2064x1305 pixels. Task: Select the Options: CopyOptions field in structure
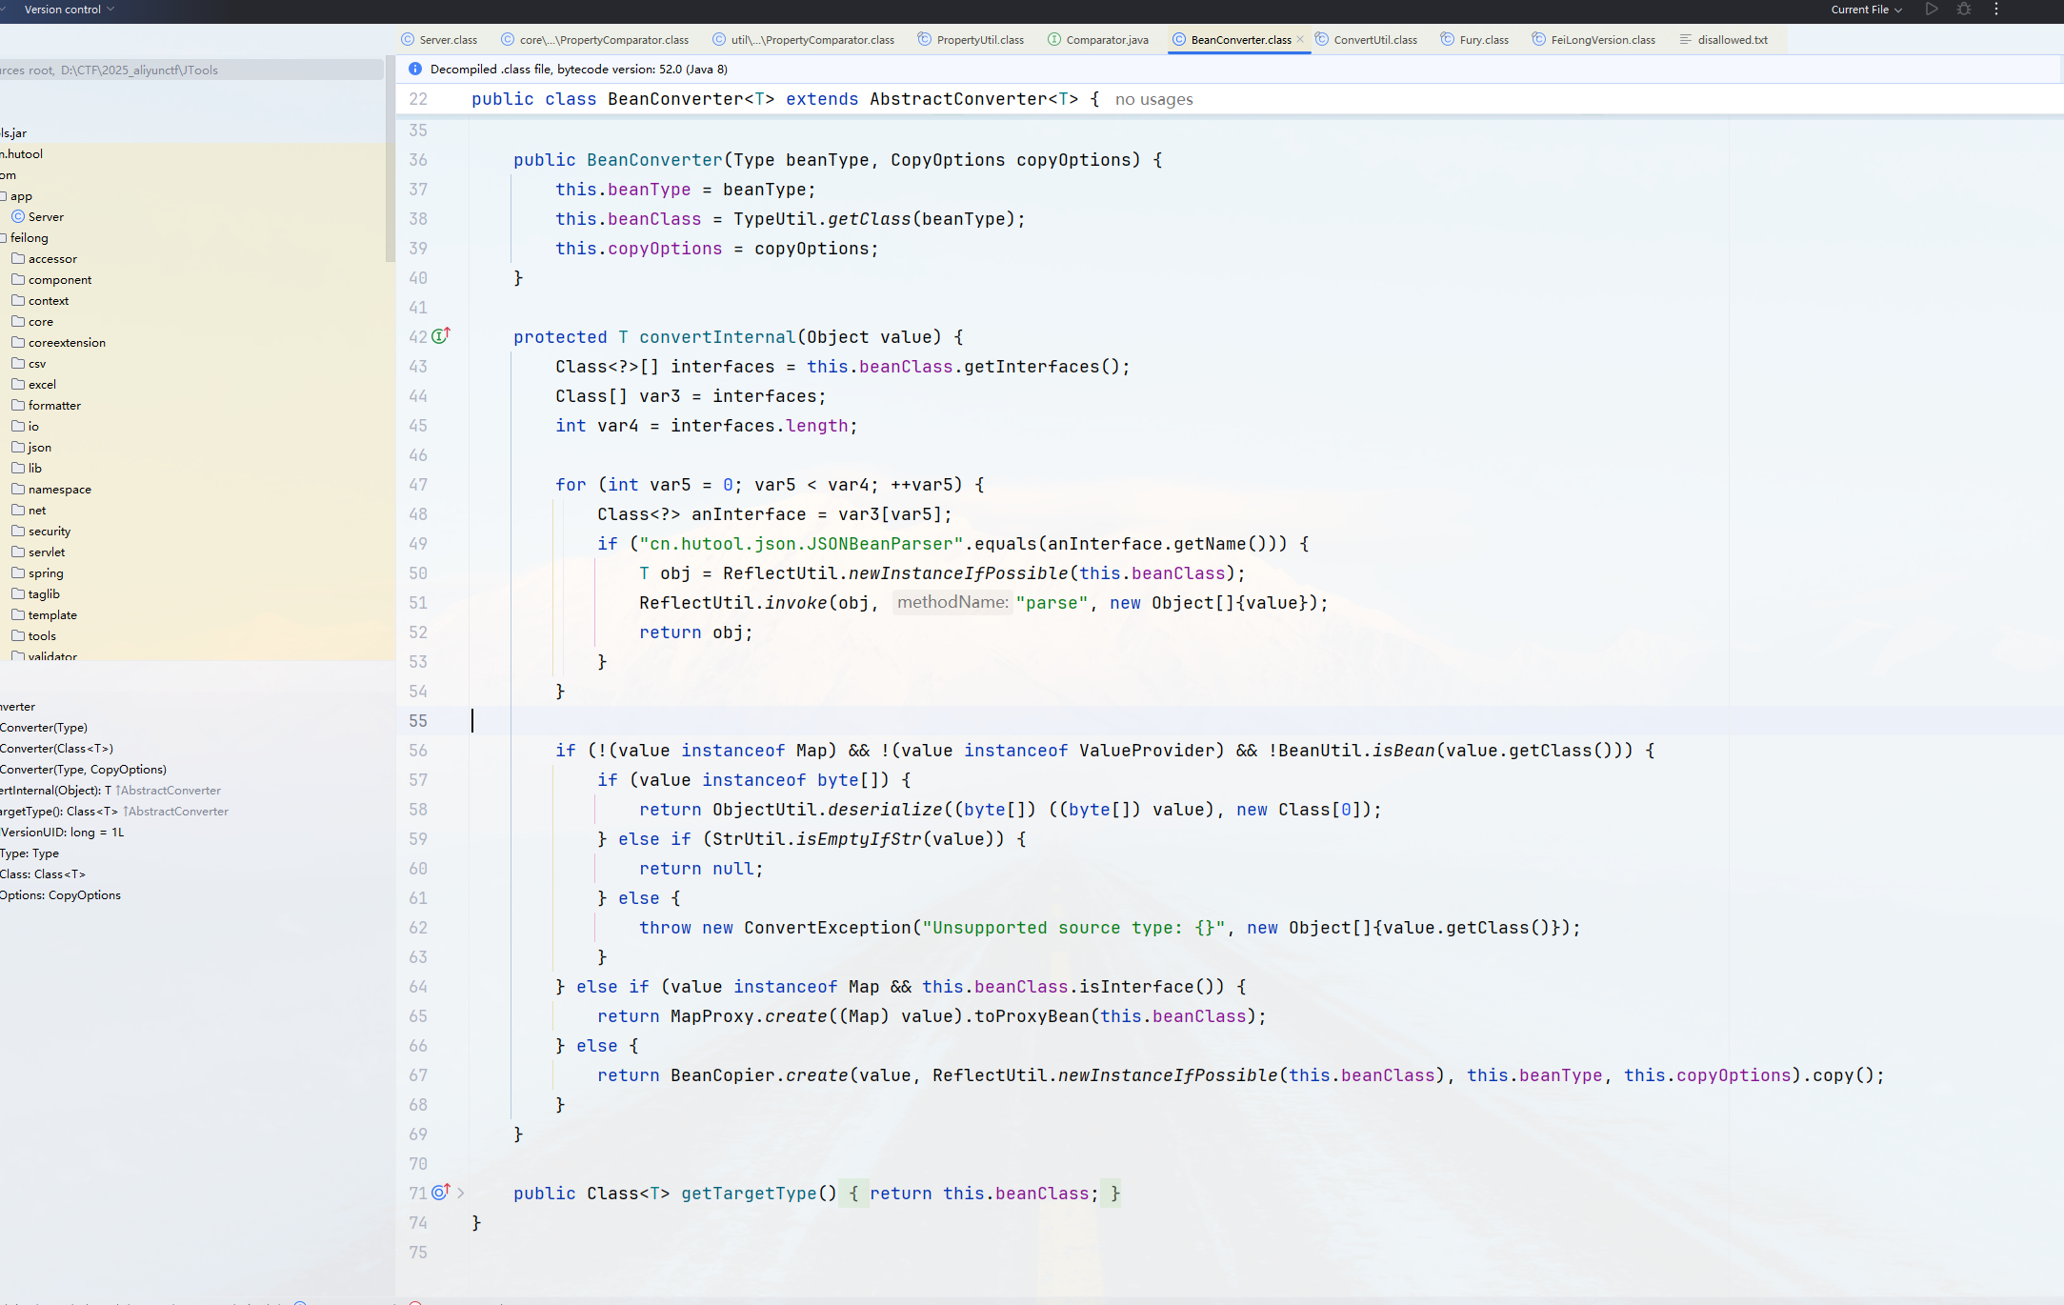point(61,894)
